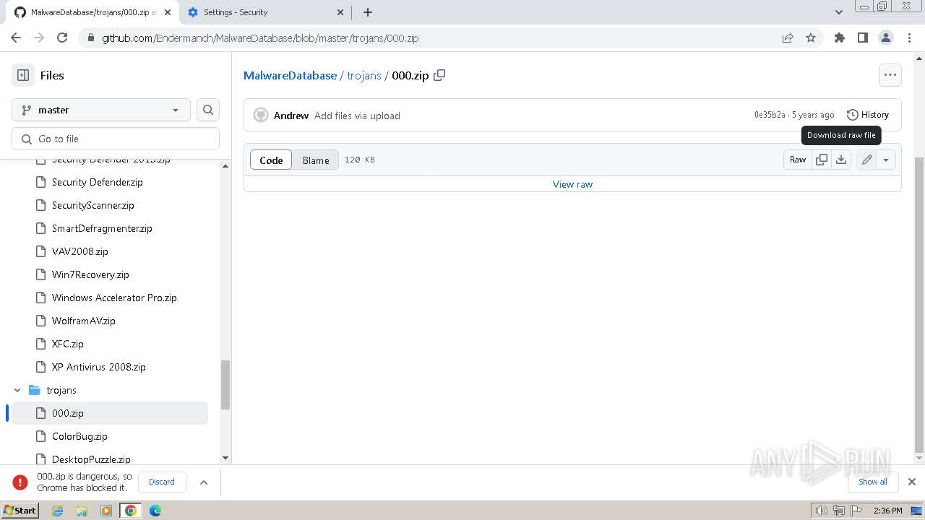Go forward in browser
The width and height of the screenshot is (925, 520).
click(x=39, y=38)
